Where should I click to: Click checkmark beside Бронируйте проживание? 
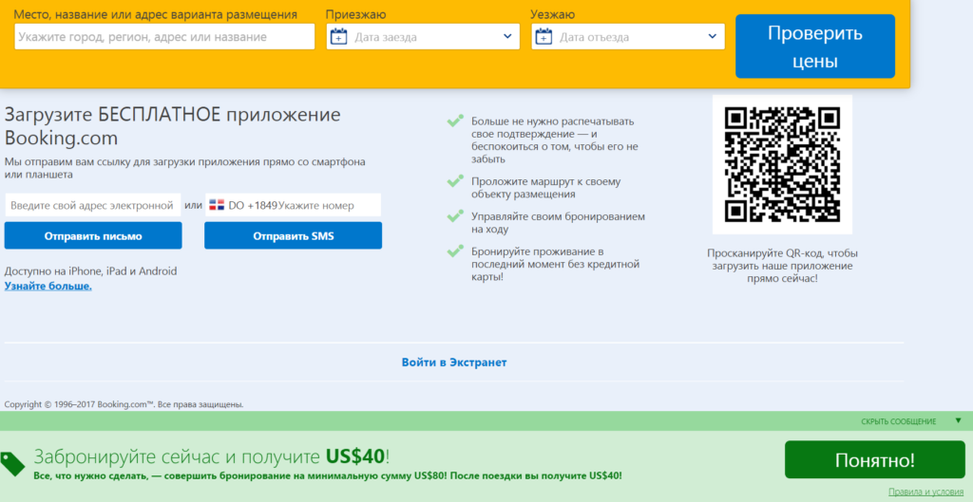coord(455,251)
